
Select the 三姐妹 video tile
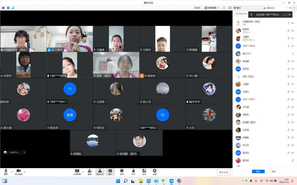click(x=116, y=39)
